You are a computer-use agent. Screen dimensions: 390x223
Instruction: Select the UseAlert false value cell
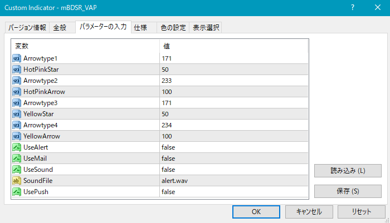233,147
